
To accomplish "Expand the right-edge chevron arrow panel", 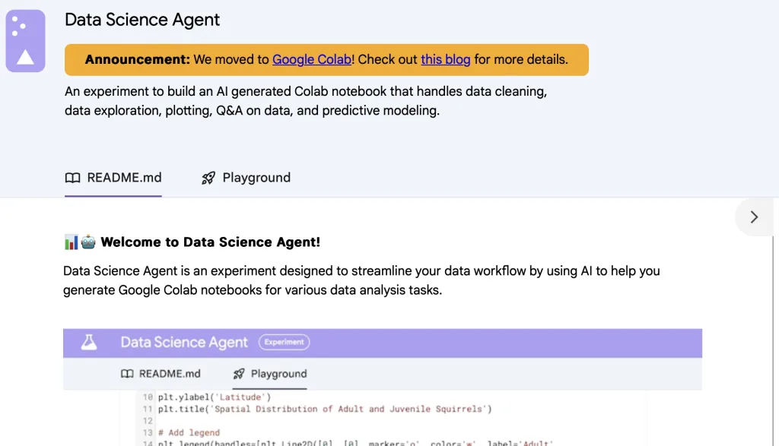I will point(753,217).
